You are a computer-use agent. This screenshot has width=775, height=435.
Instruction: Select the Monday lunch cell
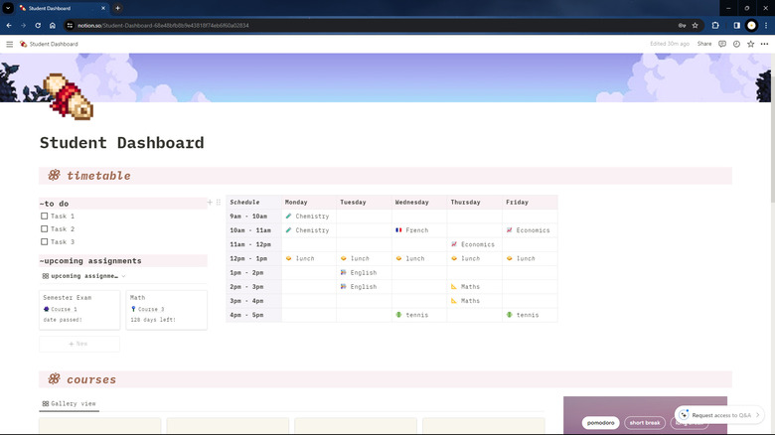point(309,258)
